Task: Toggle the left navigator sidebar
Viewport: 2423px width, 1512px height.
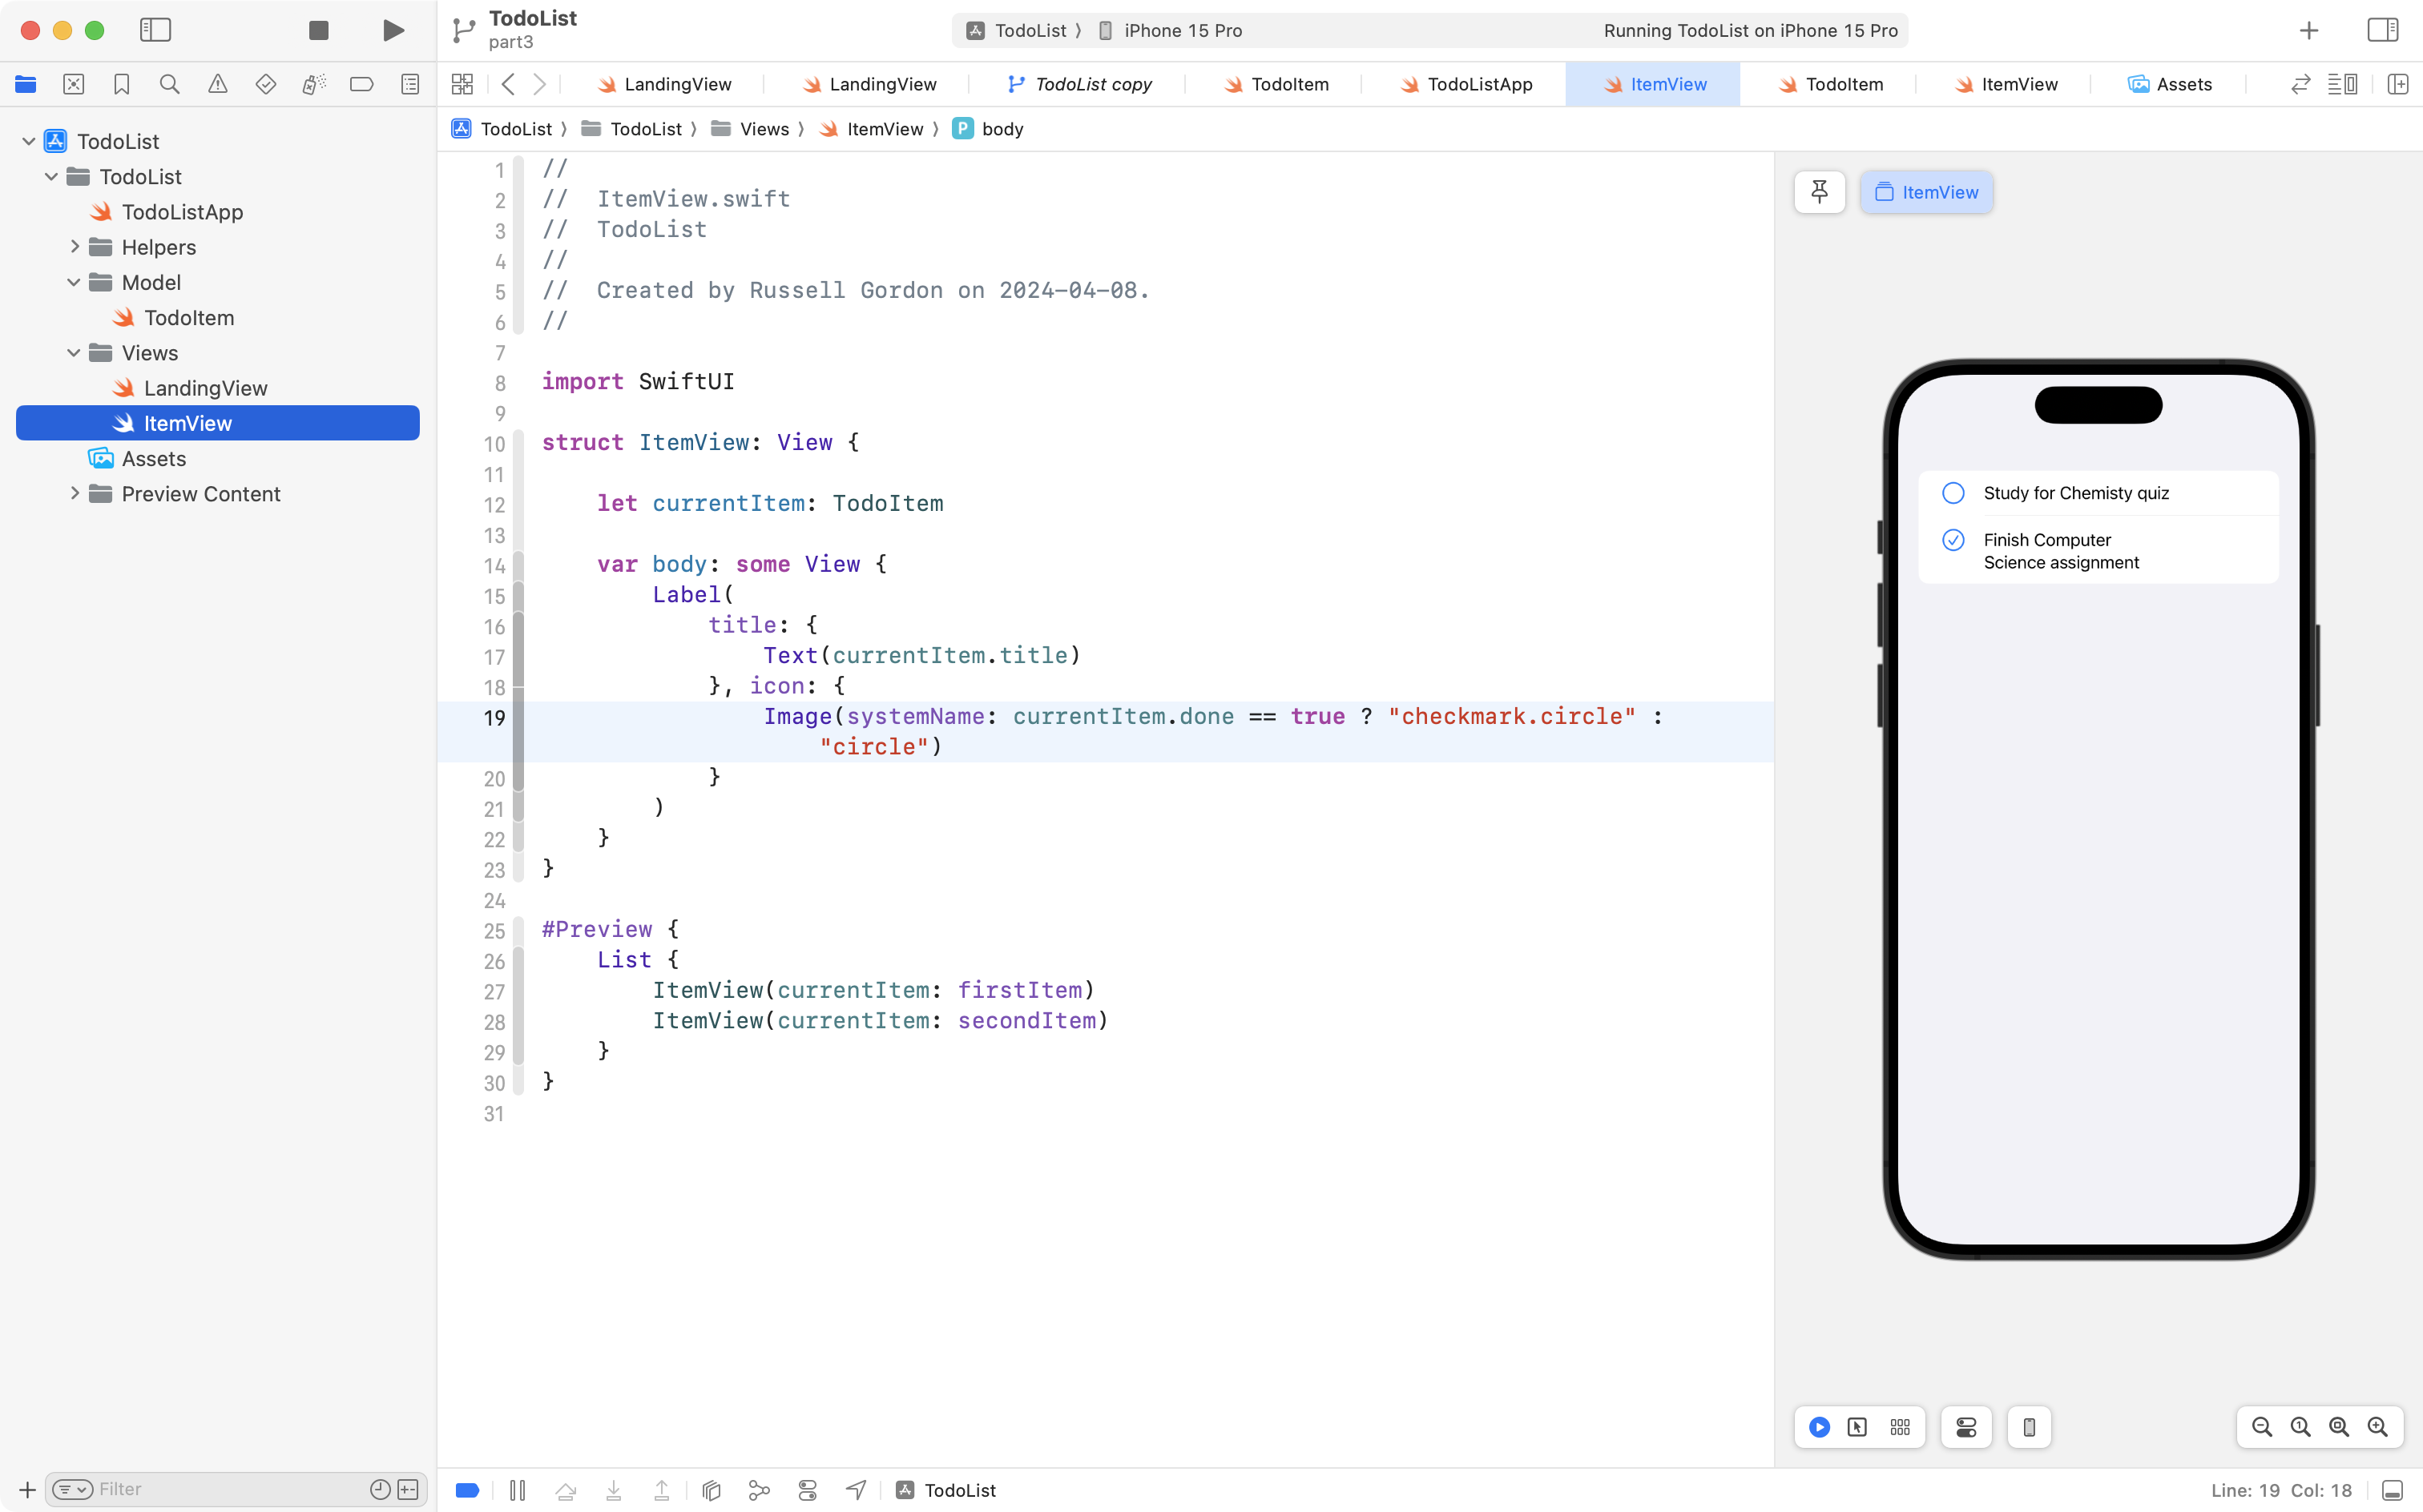Action: click(155, 30)
